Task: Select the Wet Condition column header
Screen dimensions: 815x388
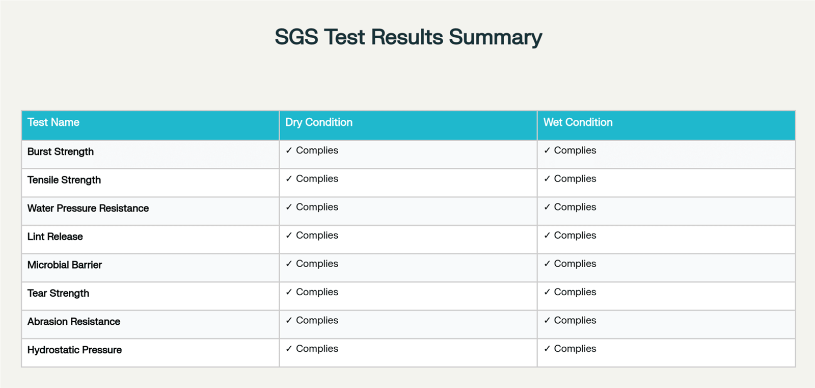Action: [x=578, y=122]
